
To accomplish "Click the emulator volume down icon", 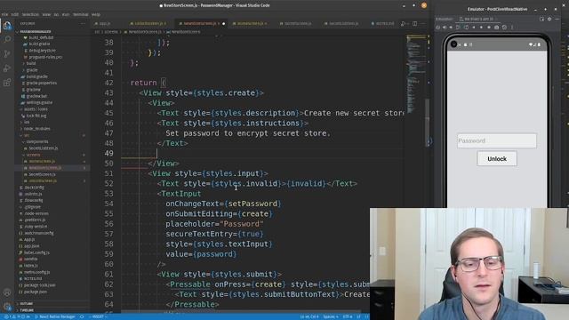I will point(451,28).
